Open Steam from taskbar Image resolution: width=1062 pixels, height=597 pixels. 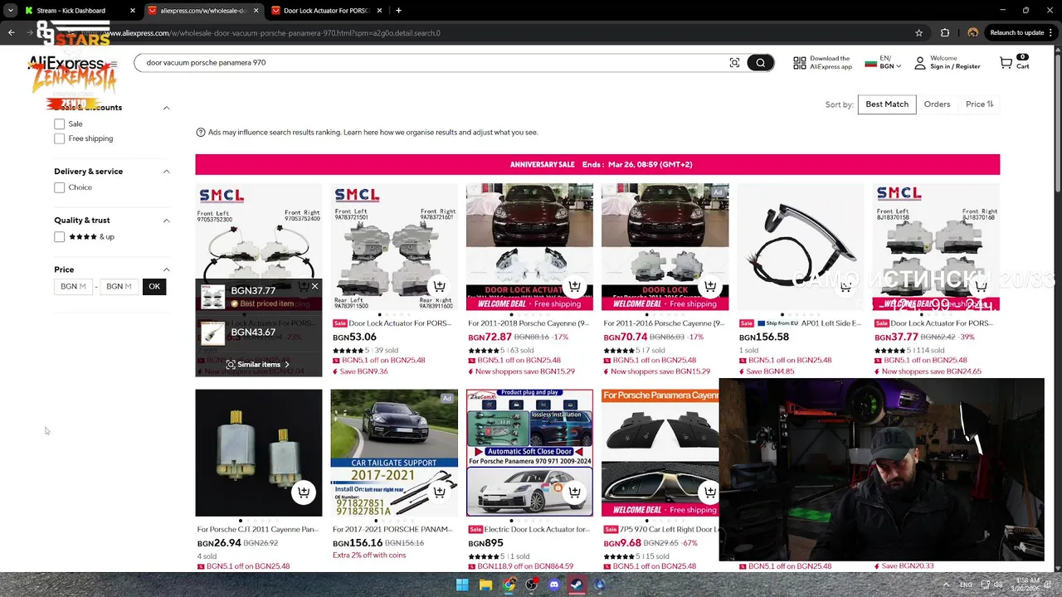pos(577,585)
